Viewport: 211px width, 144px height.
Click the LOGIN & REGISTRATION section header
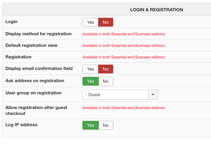pyautogui.click(x=156, y=10)
